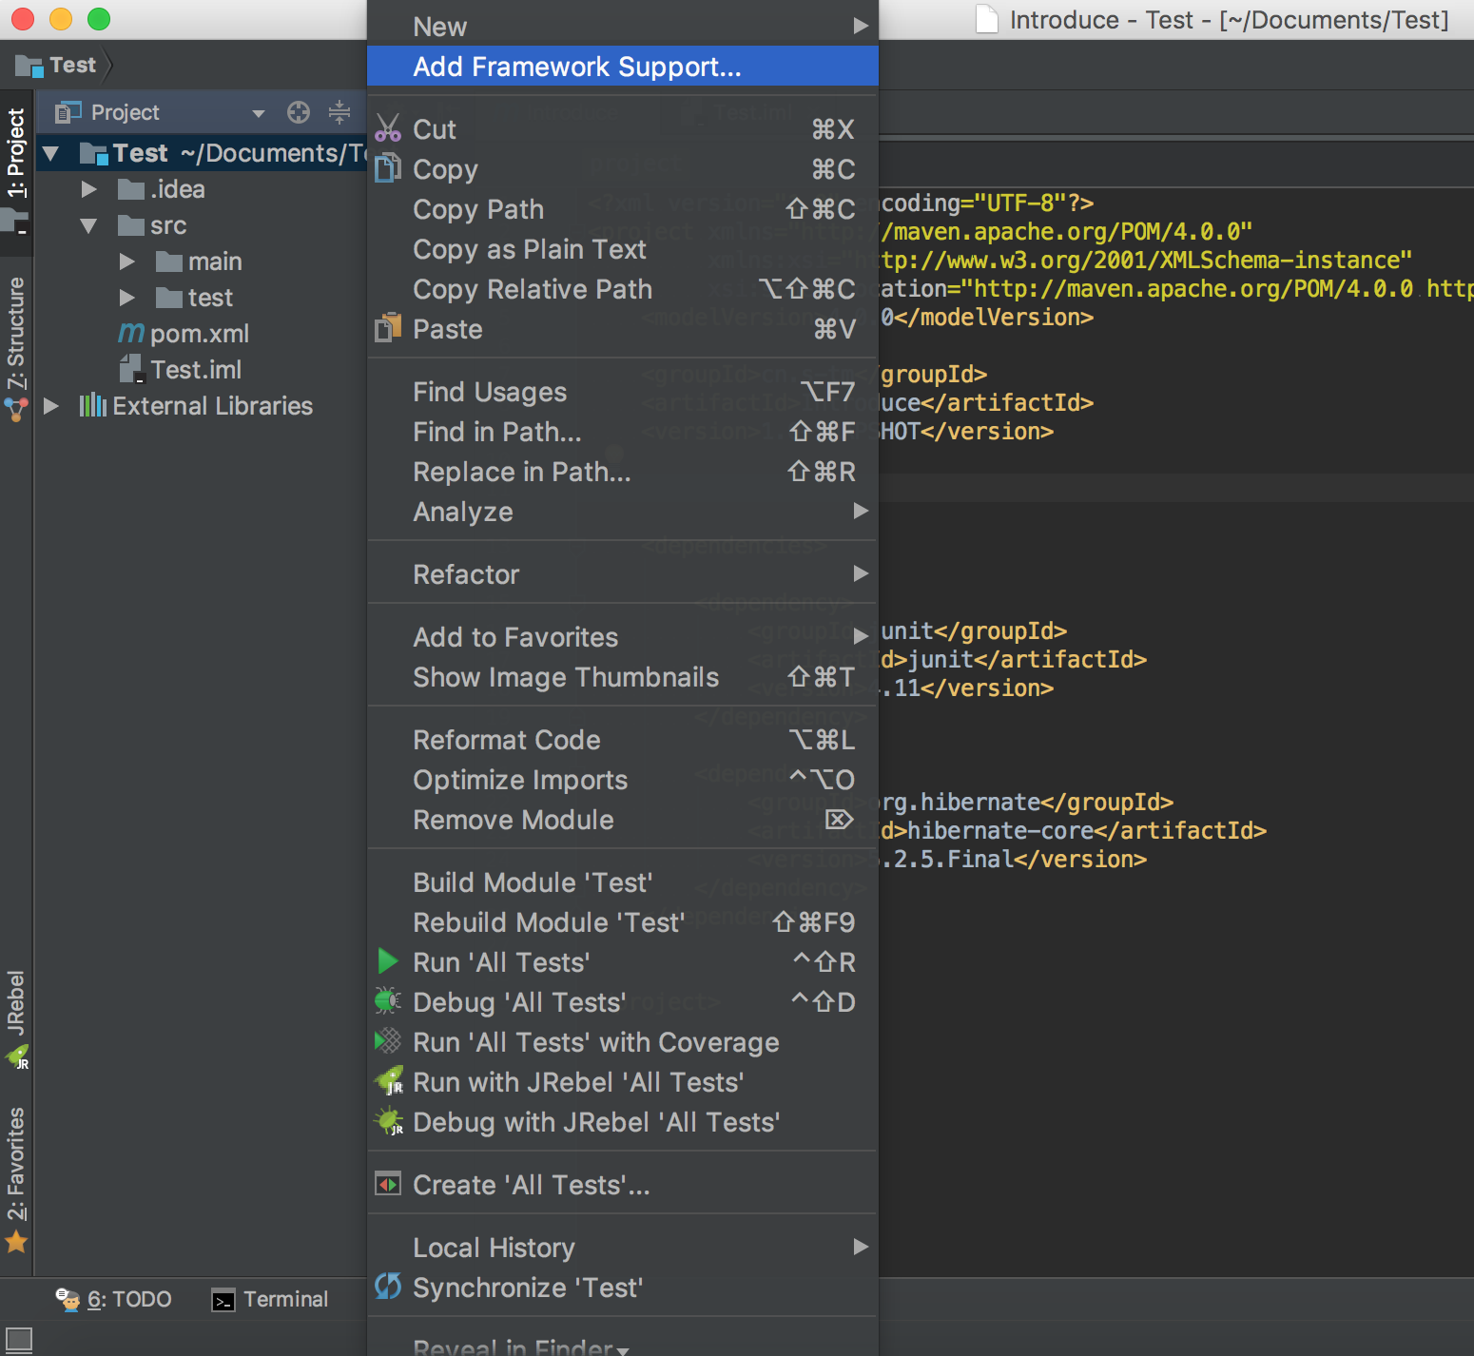Image resolution: width=1474 pixels, height=1356 pixels.
Task: Choose Copy Path from menu
Action: click(x=623, y=208)
